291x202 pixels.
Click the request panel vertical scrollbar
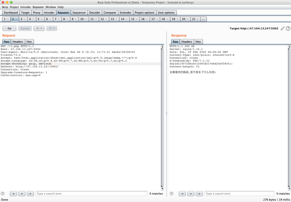[162, 118]
